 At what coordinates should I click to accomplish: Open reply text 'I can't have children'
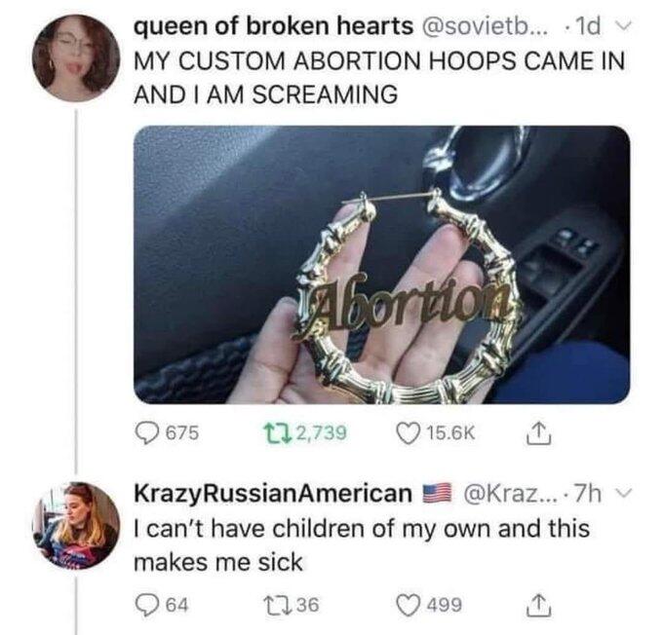point(362,545)
